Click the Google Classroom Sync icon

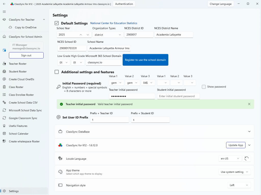[x=4, y=118]
